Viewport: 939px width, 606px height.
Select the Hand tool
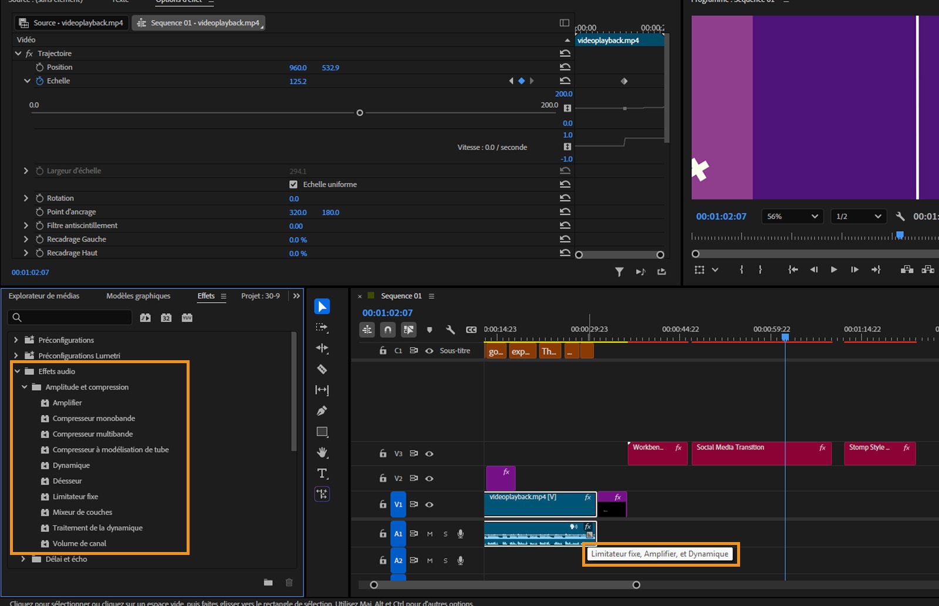(x=322, y=452)
